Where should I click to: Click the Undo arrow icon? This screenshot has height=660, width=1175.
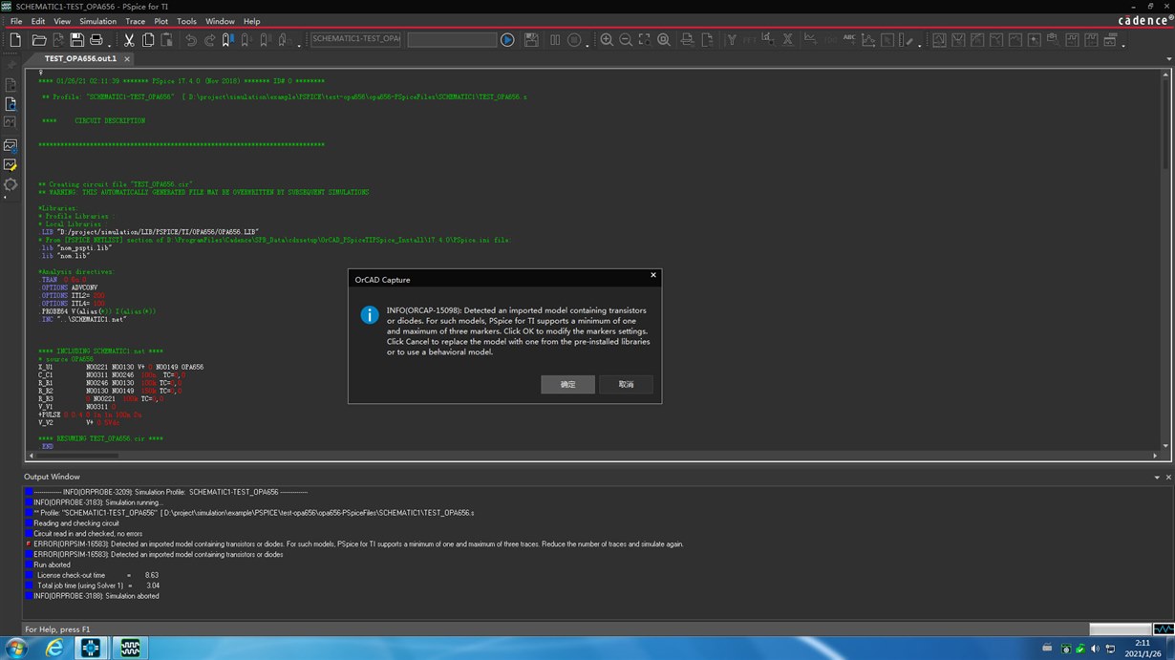pos(190,40)
